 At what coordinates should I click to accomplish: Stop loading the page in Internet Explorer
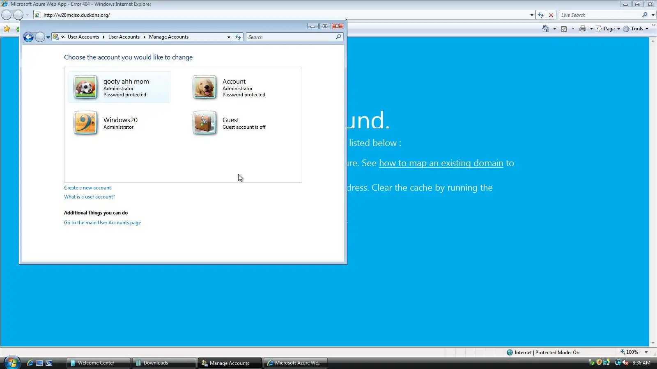[x=551, y=15]
